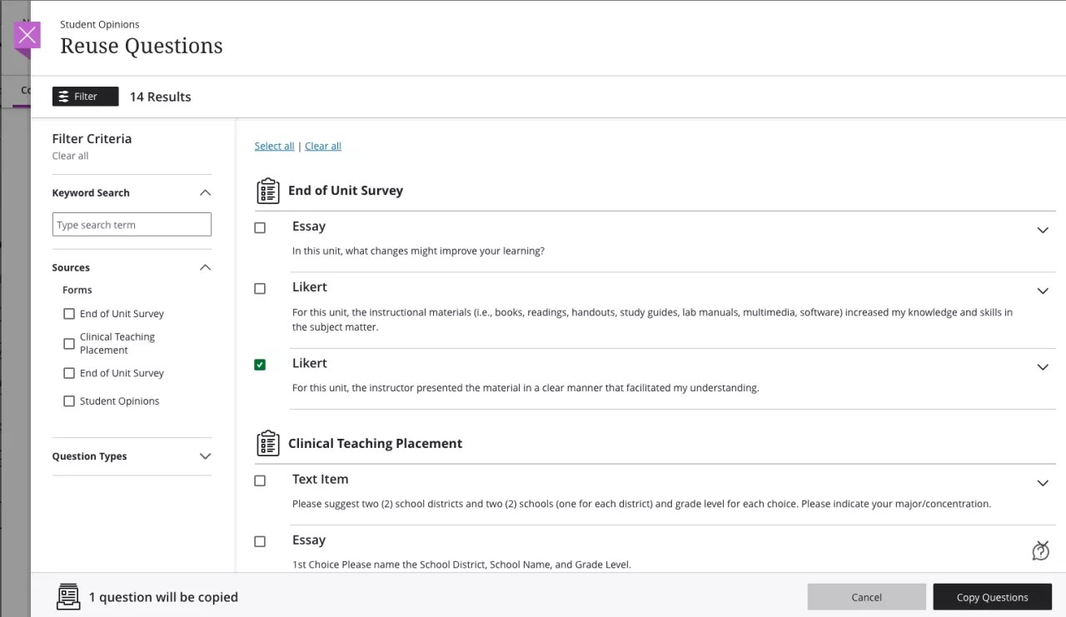Screen dimensions: 1066x617
Task: Click the copied-questions icon in the footer
Action: point(67,596)
